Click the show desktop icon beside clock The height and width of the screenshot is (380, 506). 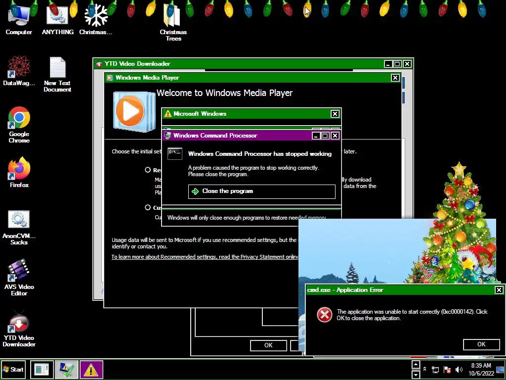click(x=501, y=369)
